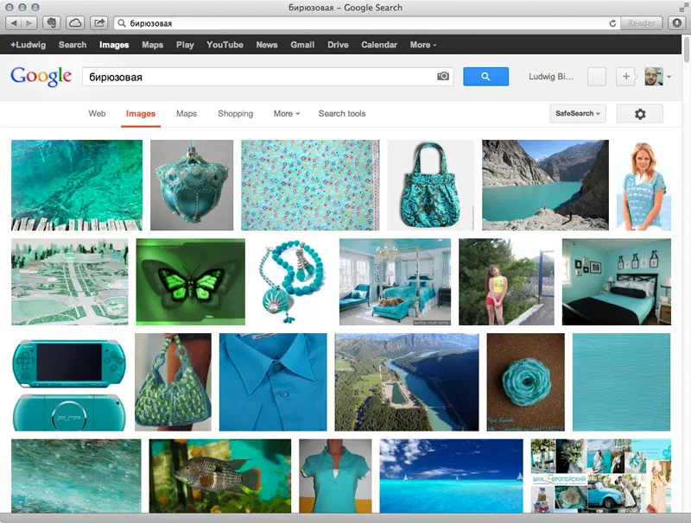Open the Safari downloads icon
The width and height of the screenshot is (691, 523).
[677, 23]
